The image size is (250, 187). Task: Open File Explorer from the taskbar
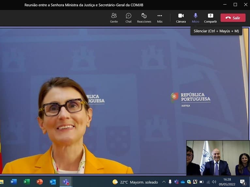click(2, 181)
